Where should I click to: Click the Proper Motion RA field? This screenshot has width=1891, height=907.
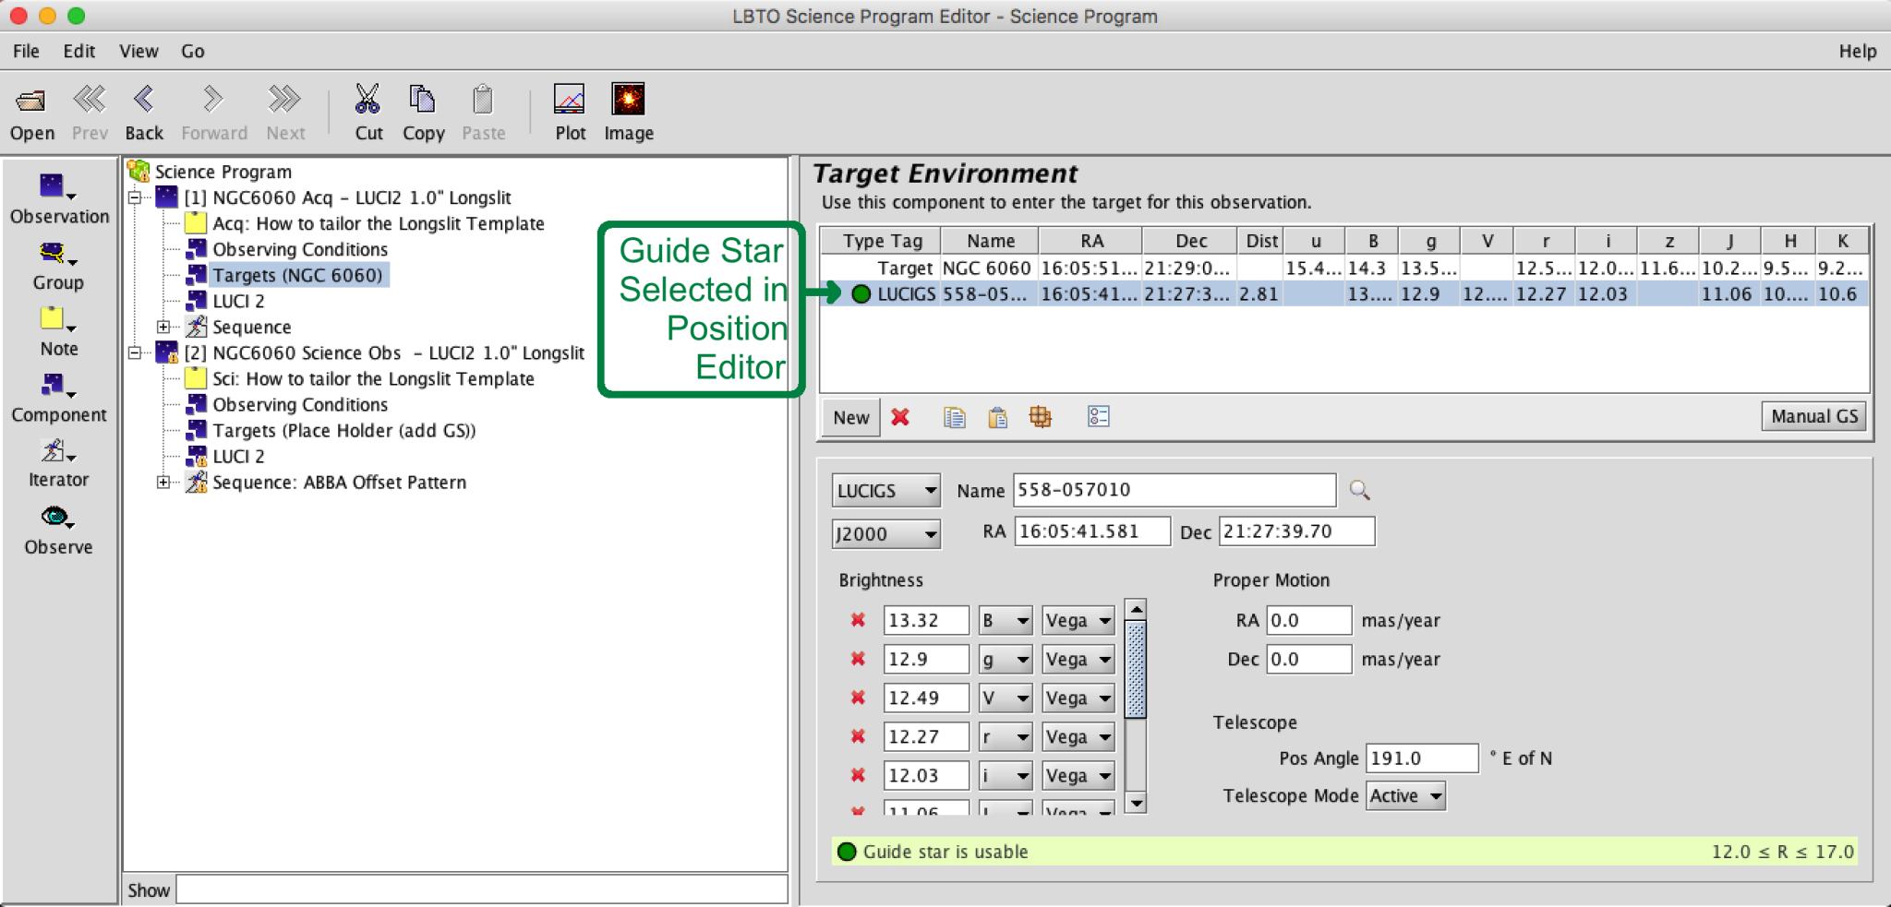point(1308,620)
